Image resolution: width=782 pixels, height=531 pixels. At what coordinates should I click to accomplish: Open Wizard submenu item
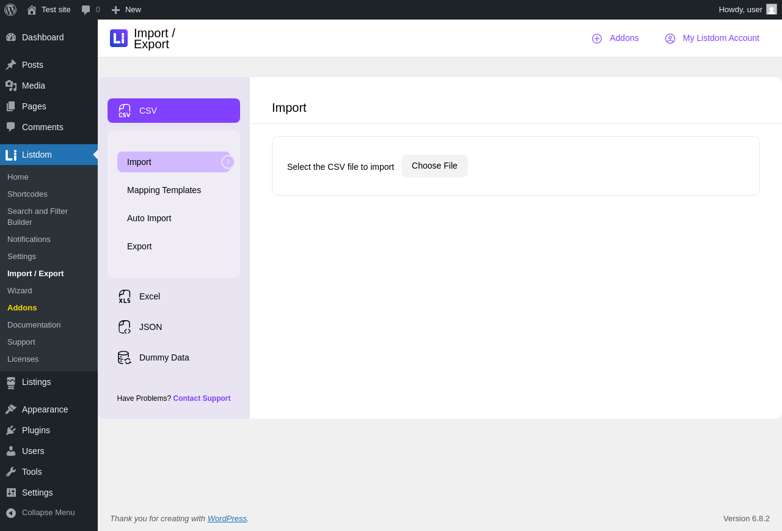tap(49, 291)
